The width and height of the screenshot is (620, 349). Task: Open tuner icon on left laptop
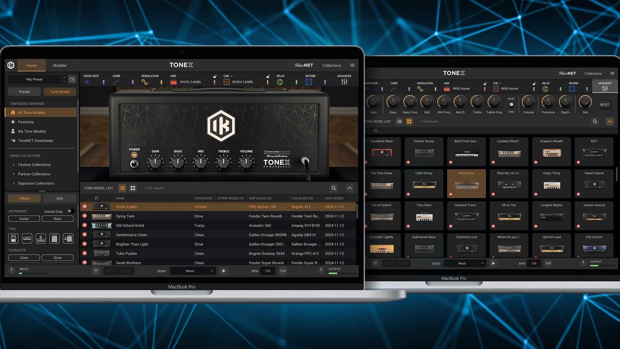tap(96, 271)
